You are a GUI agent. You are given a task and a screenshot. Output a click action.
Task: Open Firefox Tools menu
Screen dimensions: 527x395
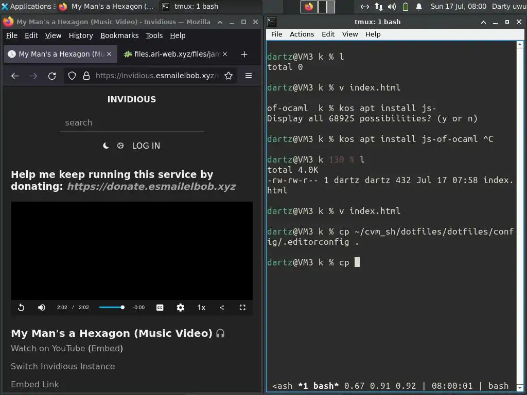(154, 35)
